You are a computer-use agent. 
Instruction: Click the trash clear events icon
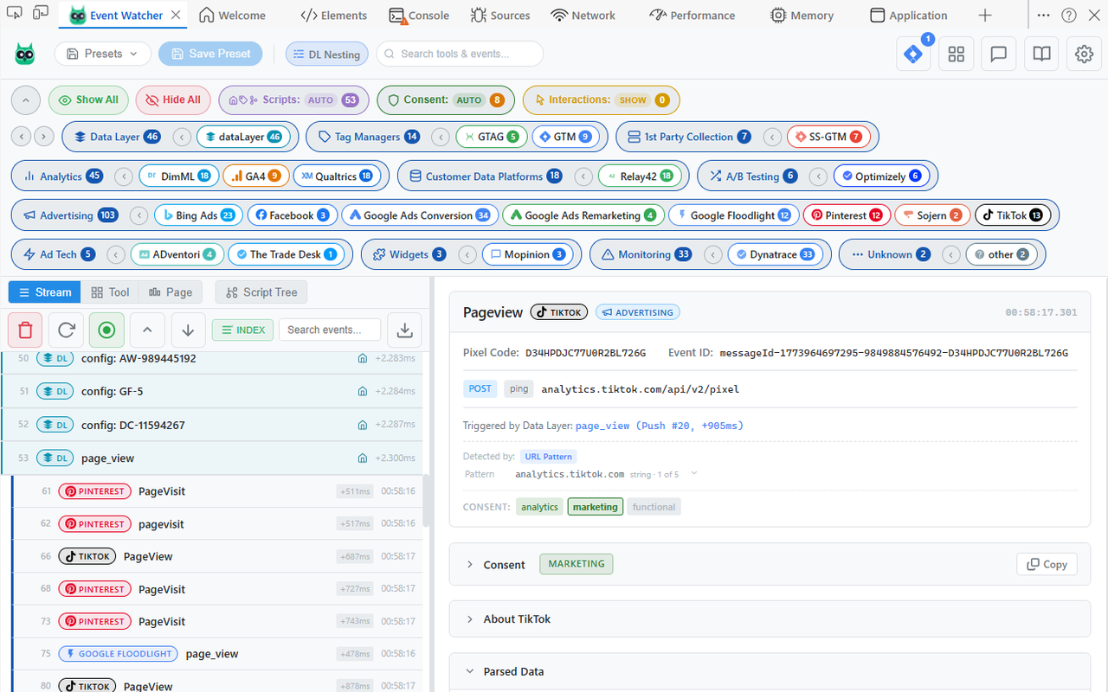[25, 330]
